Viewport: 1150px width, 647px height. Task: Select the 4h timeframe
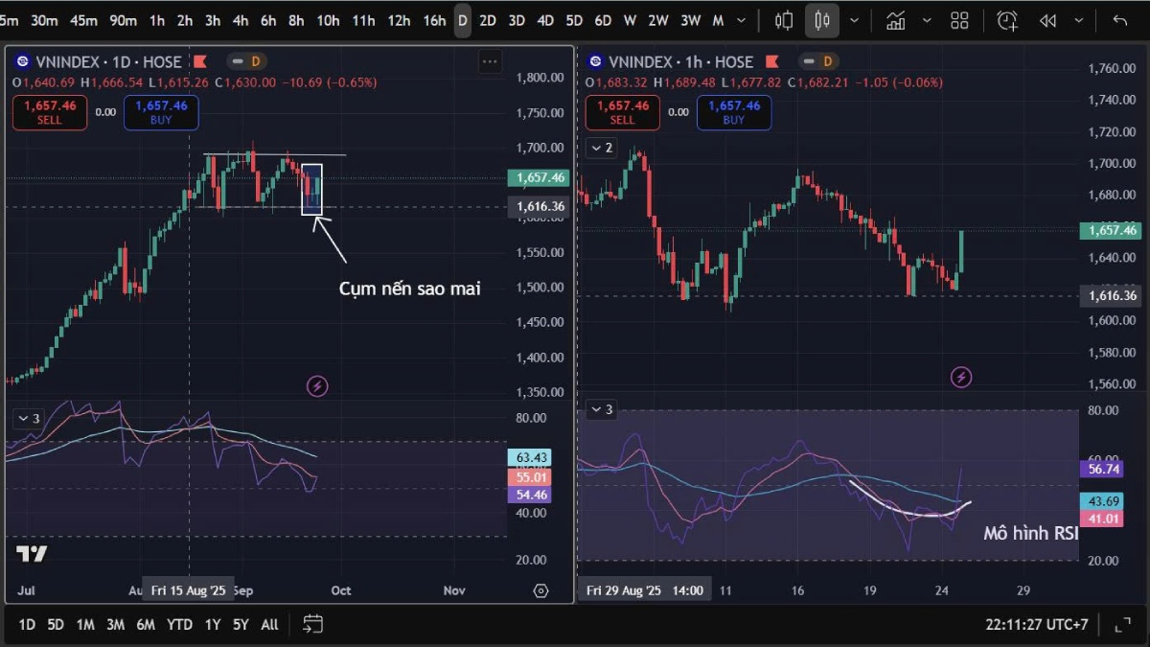(x=241, y=20)
